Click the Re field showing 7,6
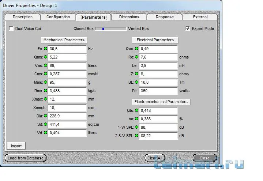Screen dimensions: 263x181 click(x=158, y=57)
